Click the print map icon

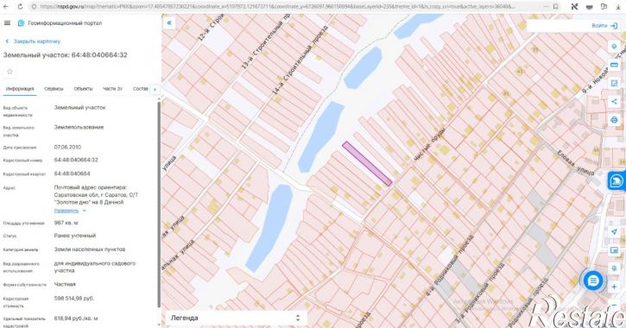(x=614, y=120)
